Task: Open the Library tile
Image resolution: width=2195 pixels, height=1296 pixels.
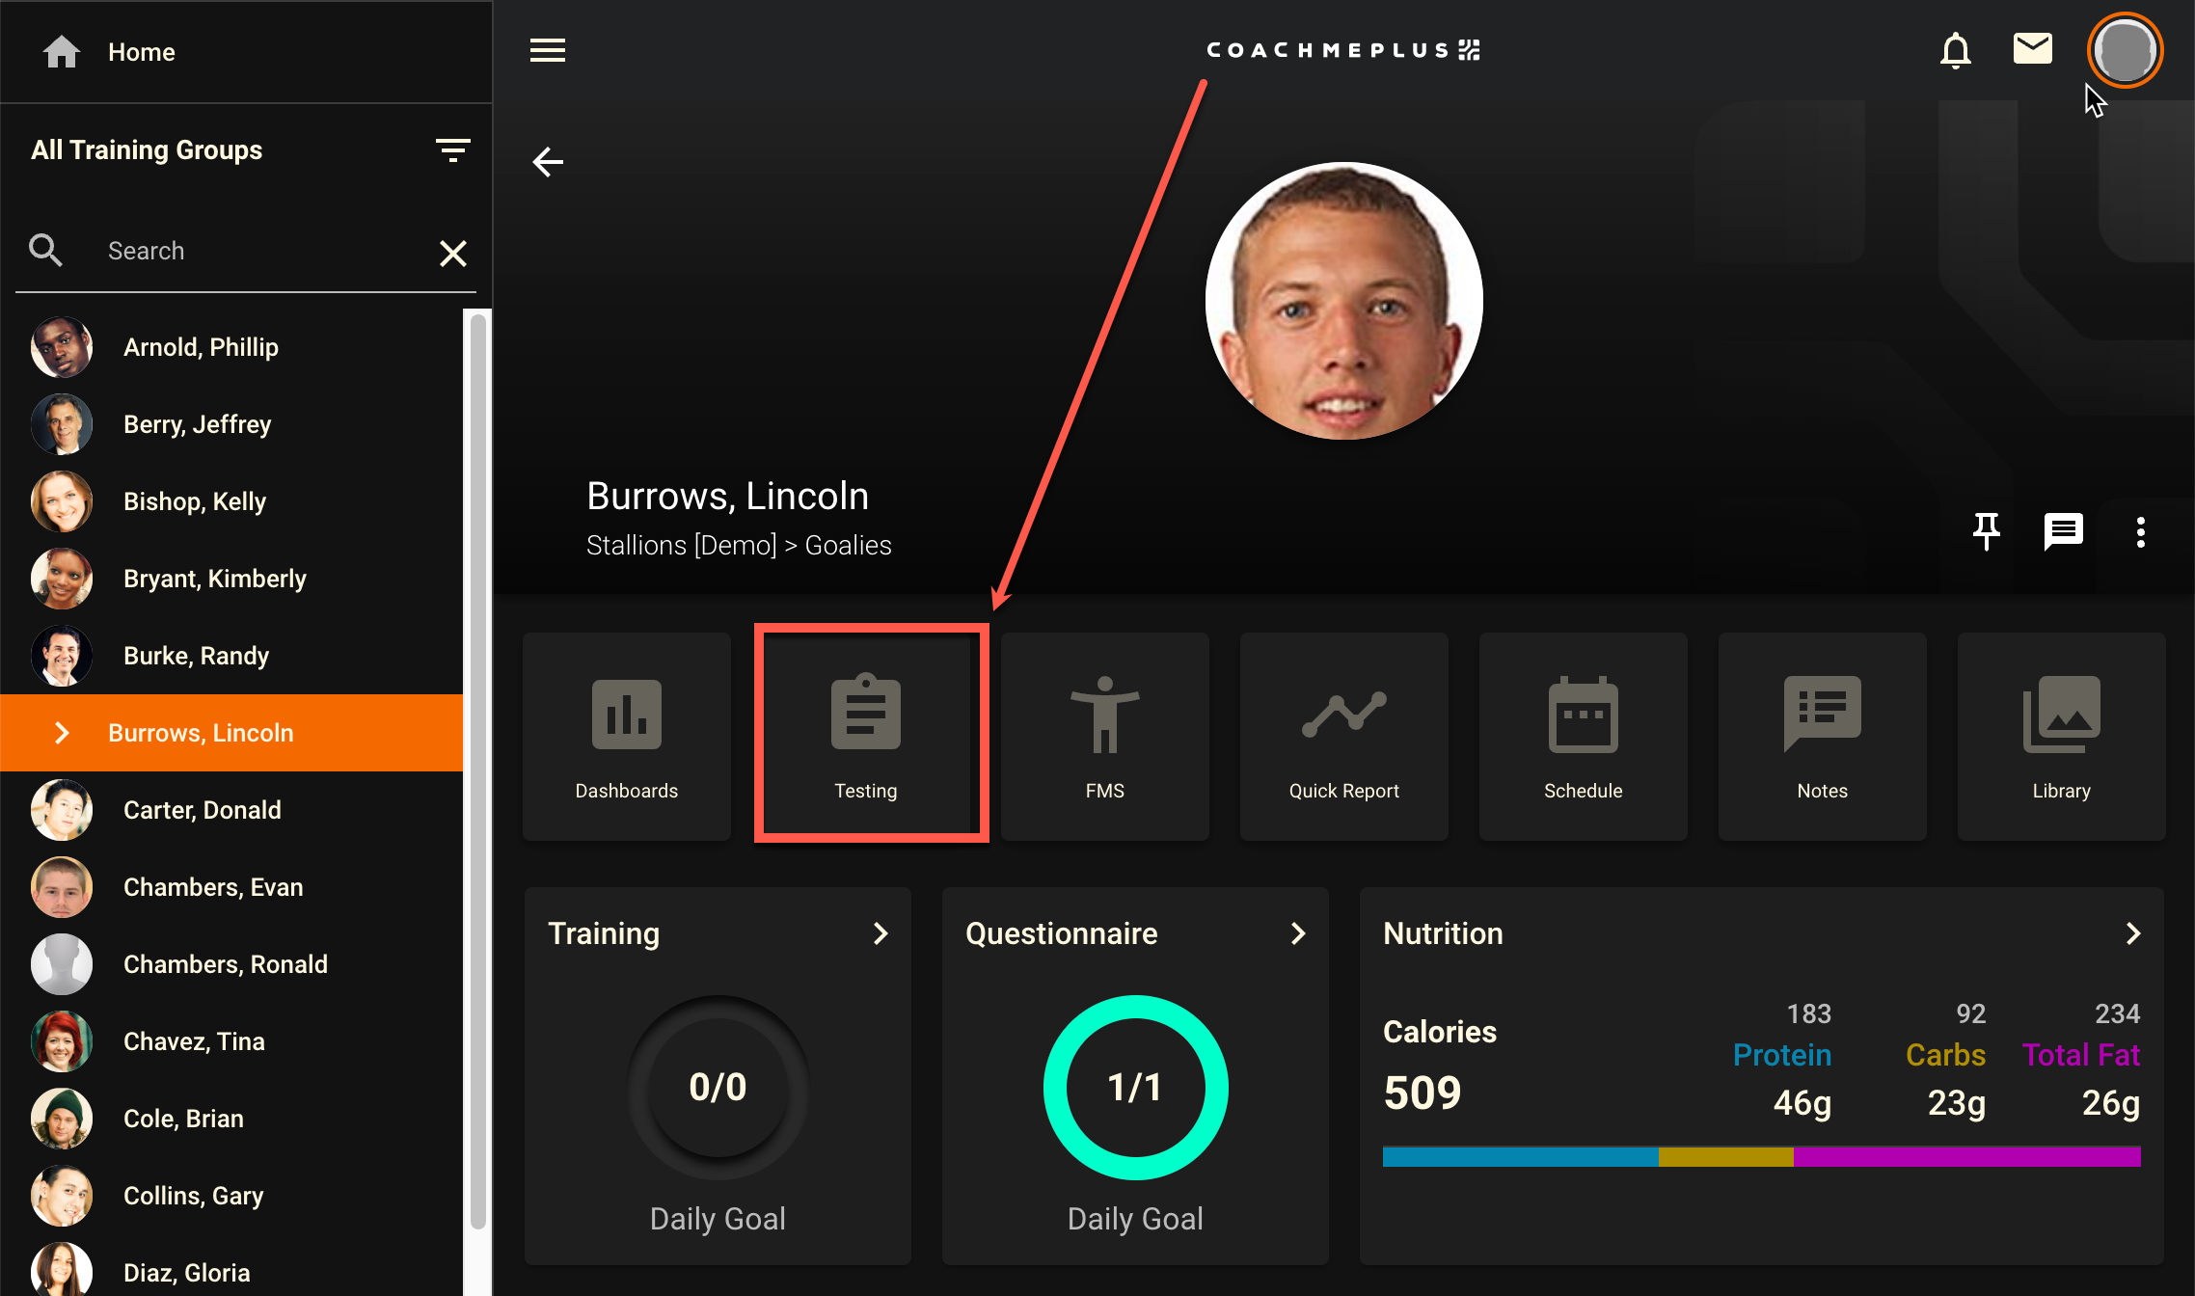Action: tap(2061, 737)
